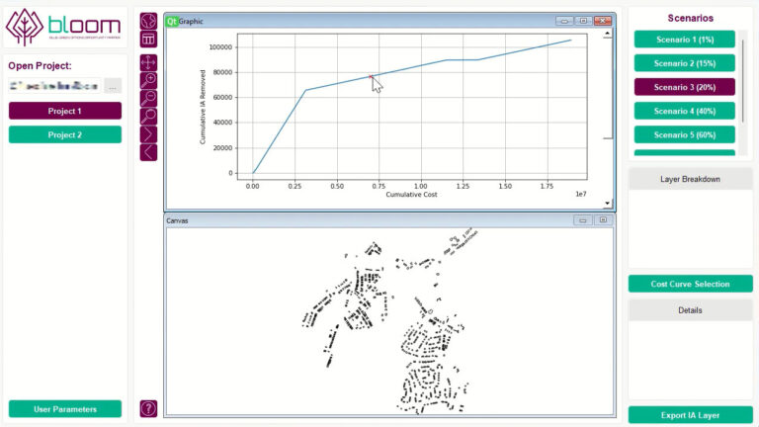Open Project 2
759x427 pixels.
tap(65, 134)
